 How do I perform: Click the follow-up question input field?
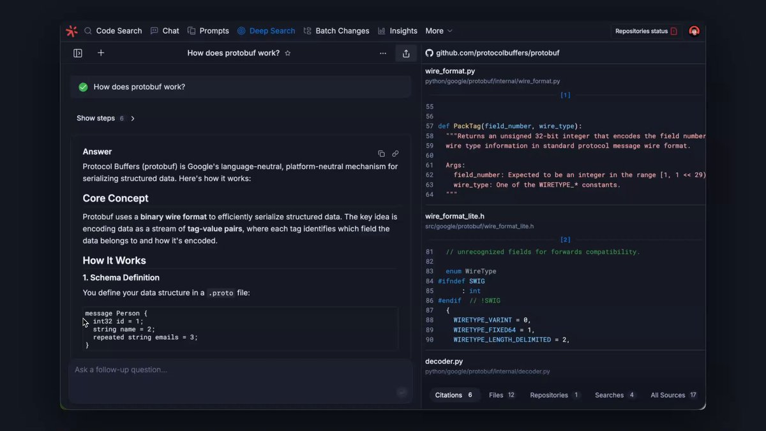[x=241, y=381]
